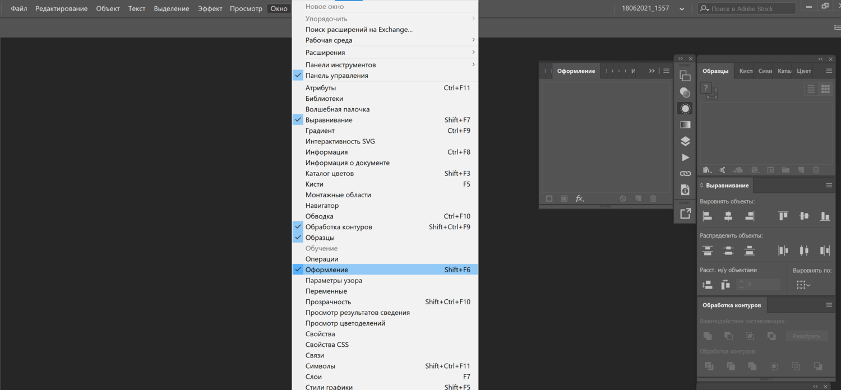This screenshot has width=841, height=390.
Task: Click the Layers panel icon in the dock strip
Action: (x=685, y=141)
